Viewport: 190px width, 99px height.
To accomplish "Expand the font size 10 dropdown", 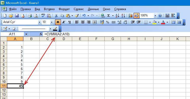I will coord(52,22).
